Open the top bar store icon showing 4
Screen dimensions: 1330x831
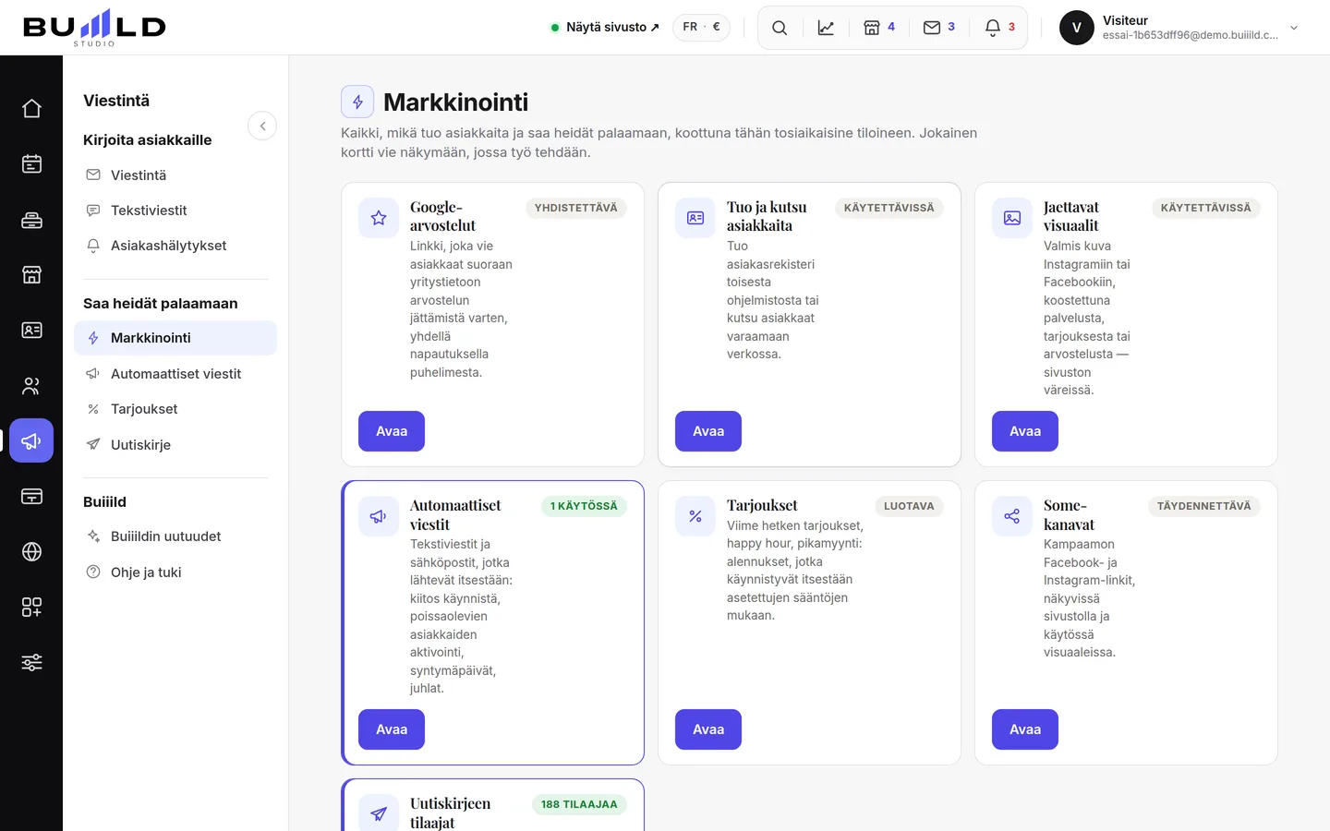point(879,28)
